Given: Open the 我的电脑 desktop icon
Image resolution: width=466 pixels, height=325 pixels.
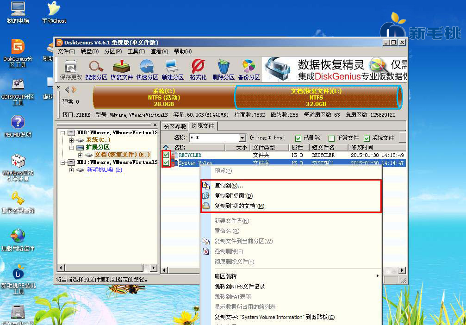Looking at the screenshot, I should tap(18, 12).
